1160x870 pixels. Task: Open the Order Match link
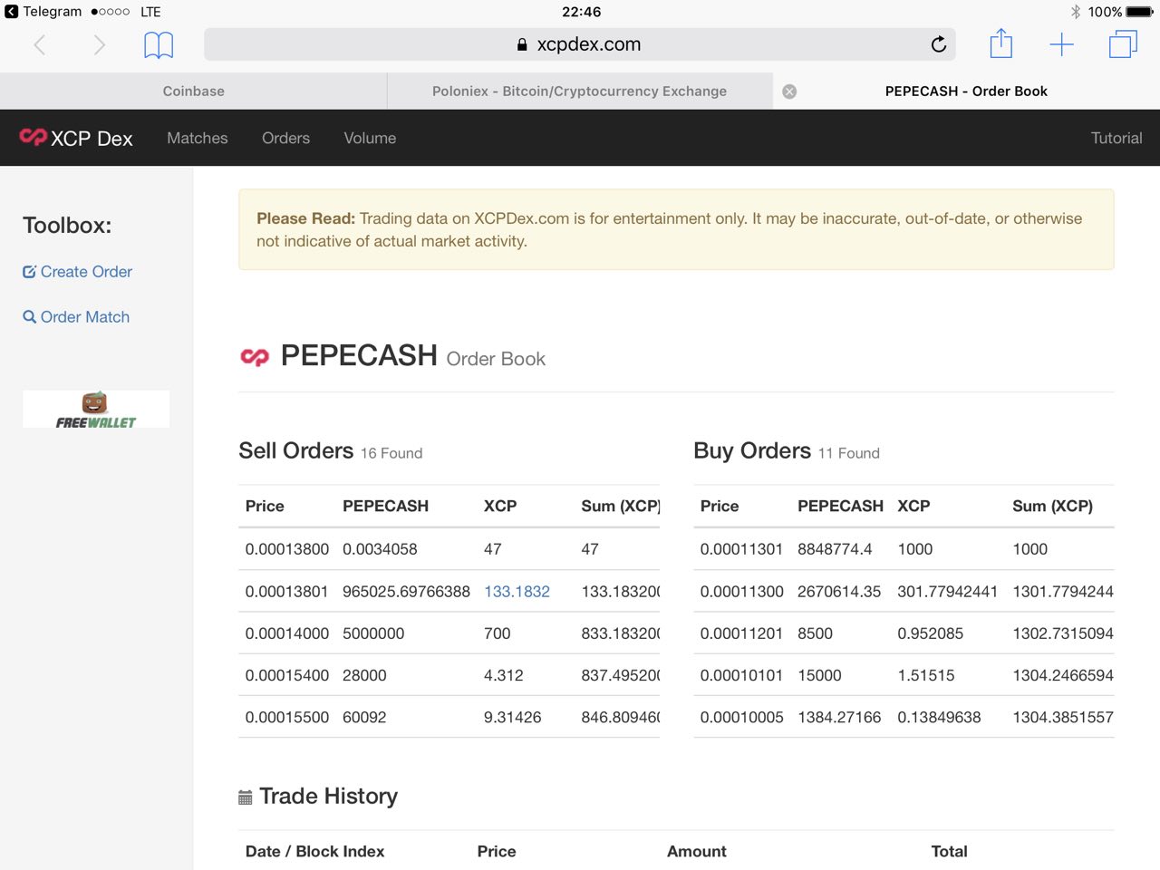pyautogui.click(x=85, y=317)
